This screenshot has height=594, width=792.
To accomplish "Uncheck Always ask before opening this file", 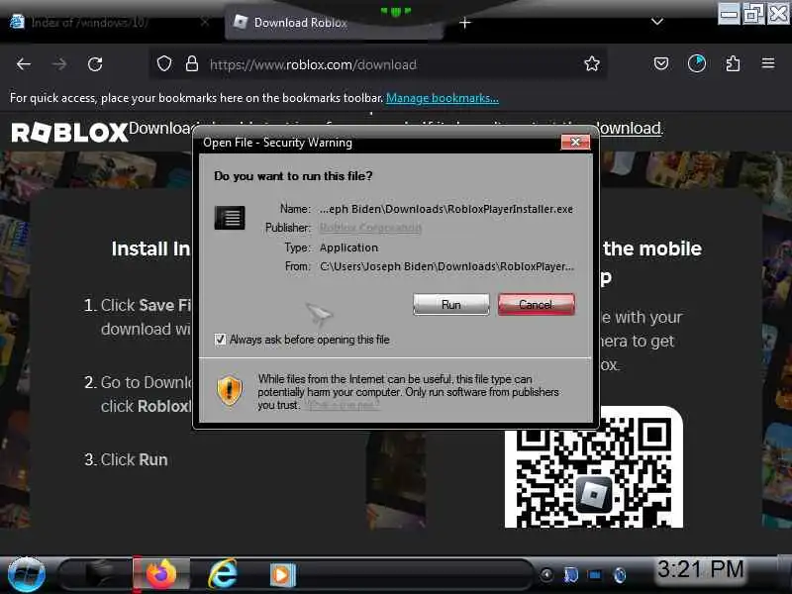I will (220, 339).
